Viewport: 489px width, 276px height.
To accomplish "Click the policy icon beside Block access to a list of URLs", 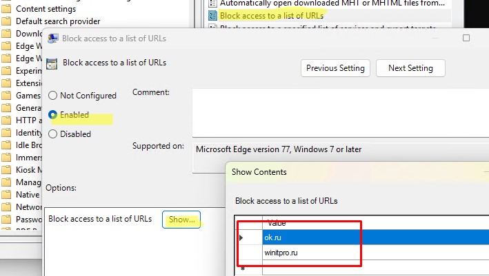I will pyautogui.click(x=212, y=16).
